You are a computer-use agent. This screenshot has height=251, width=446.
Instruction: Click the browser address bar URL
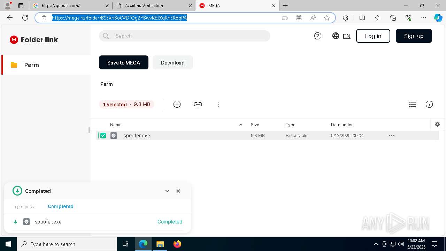click(120, 18)
